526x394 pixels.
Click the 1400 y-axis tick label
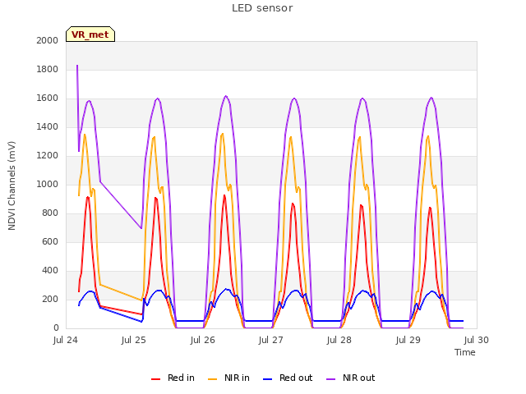pyautogui.click(x=48, y=127)
